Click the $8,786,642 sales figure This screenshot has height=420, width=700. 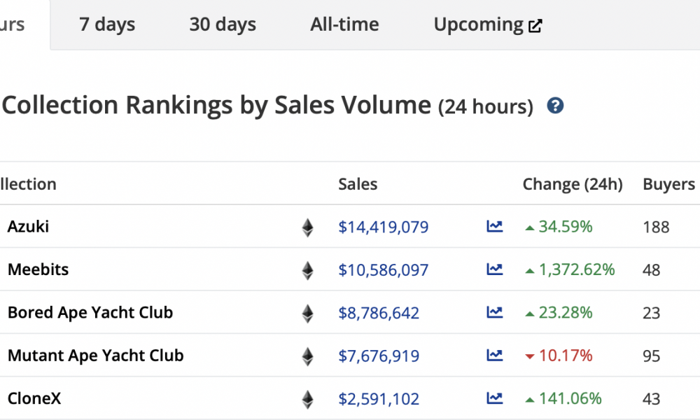[379, 313]
